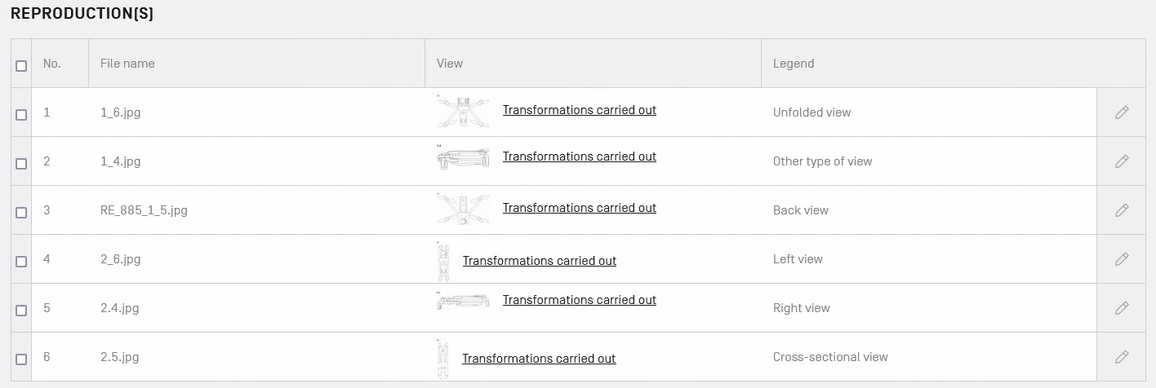Edit the Left view reproduction row
Screen dimensions: 1156x388
pos(1122,259)
